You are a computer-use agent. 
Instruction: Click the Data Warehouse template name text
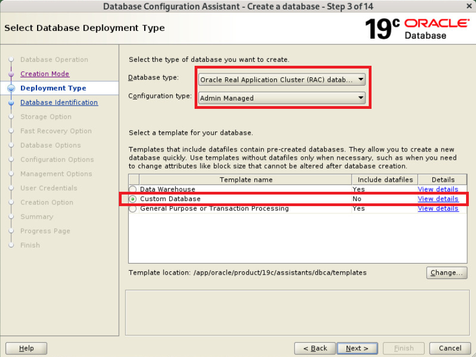168,189
